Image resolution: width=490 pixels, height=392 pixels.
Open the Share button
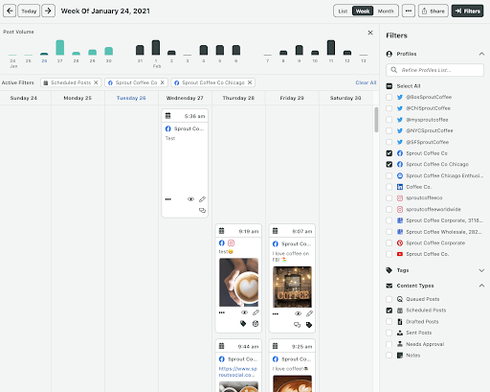coord(434,11)
